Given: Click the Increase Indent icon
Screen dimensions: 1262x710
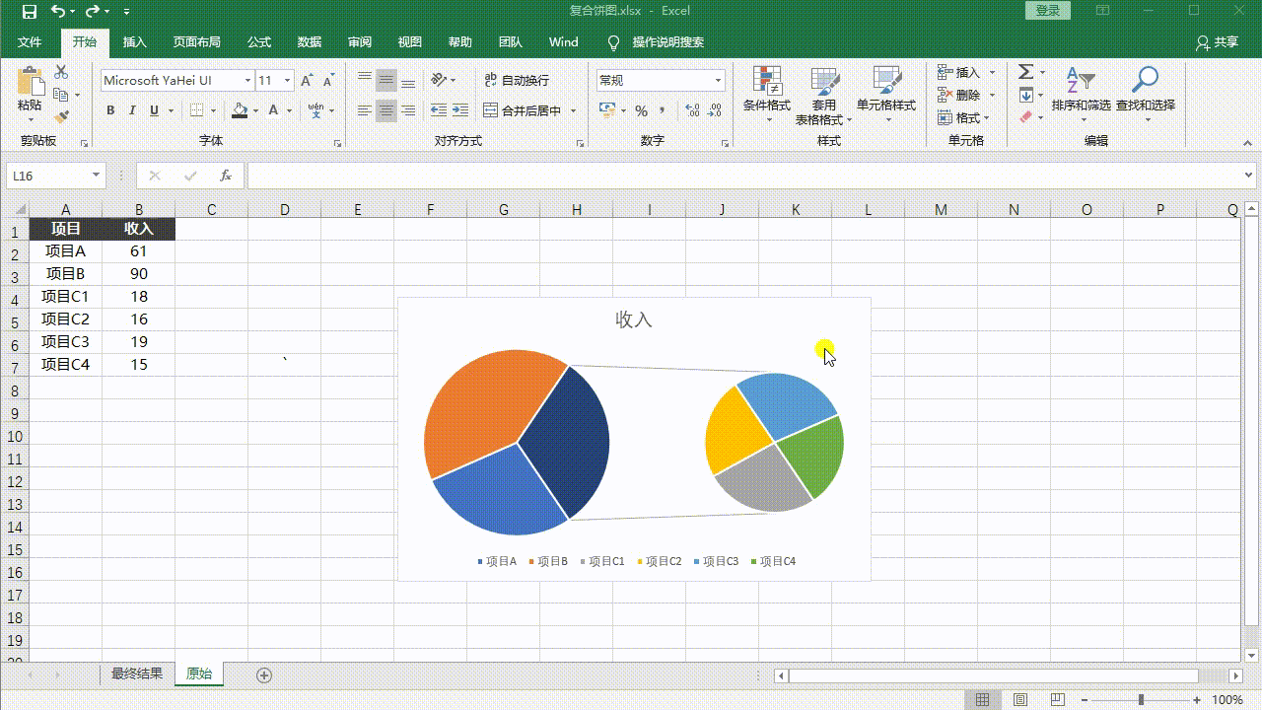Looking at the screenshot, I should pos(460,110).
